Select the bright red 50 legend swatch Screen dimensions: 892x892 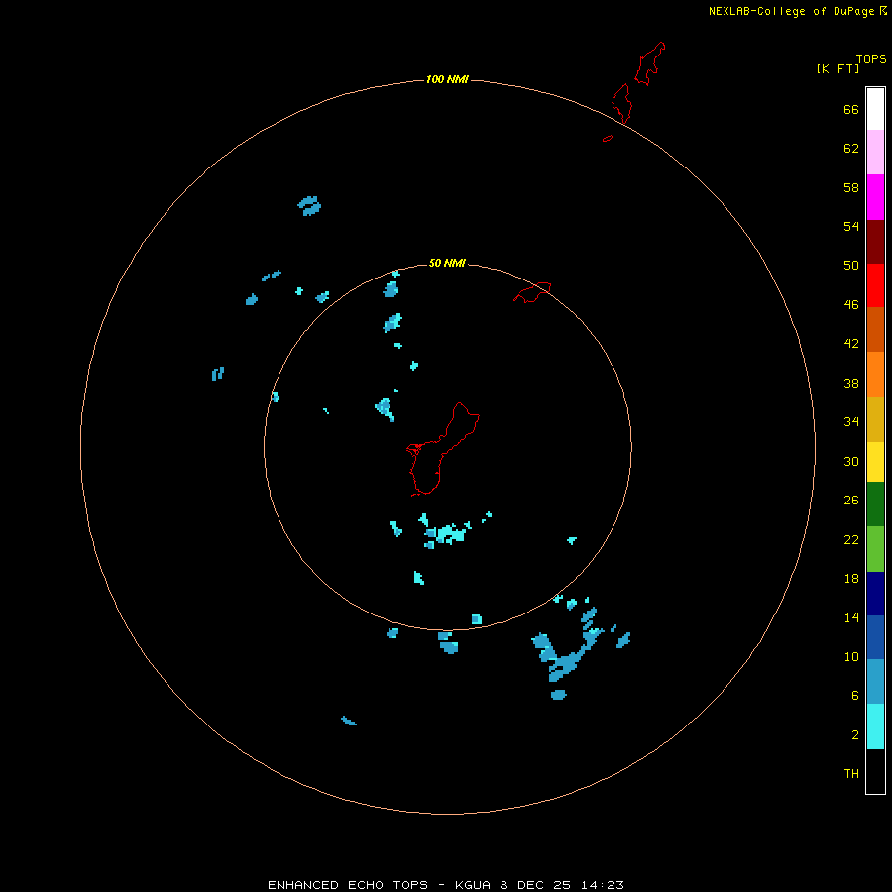coord(875,285)
